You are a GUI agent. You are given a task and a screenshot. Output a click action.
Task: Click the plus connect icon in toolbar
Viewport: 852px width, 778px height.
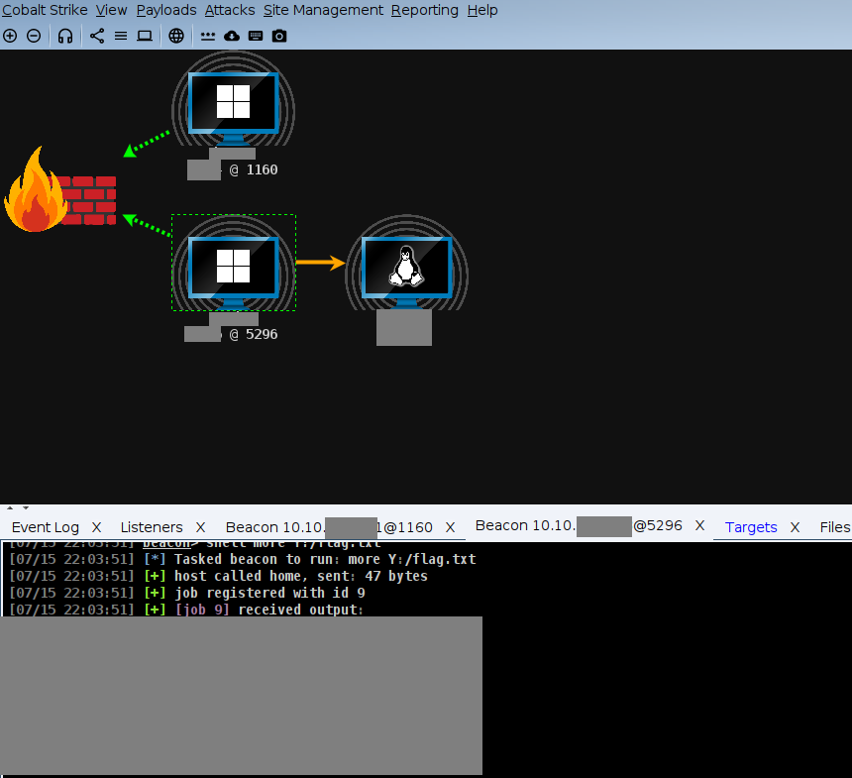point(10,36)
